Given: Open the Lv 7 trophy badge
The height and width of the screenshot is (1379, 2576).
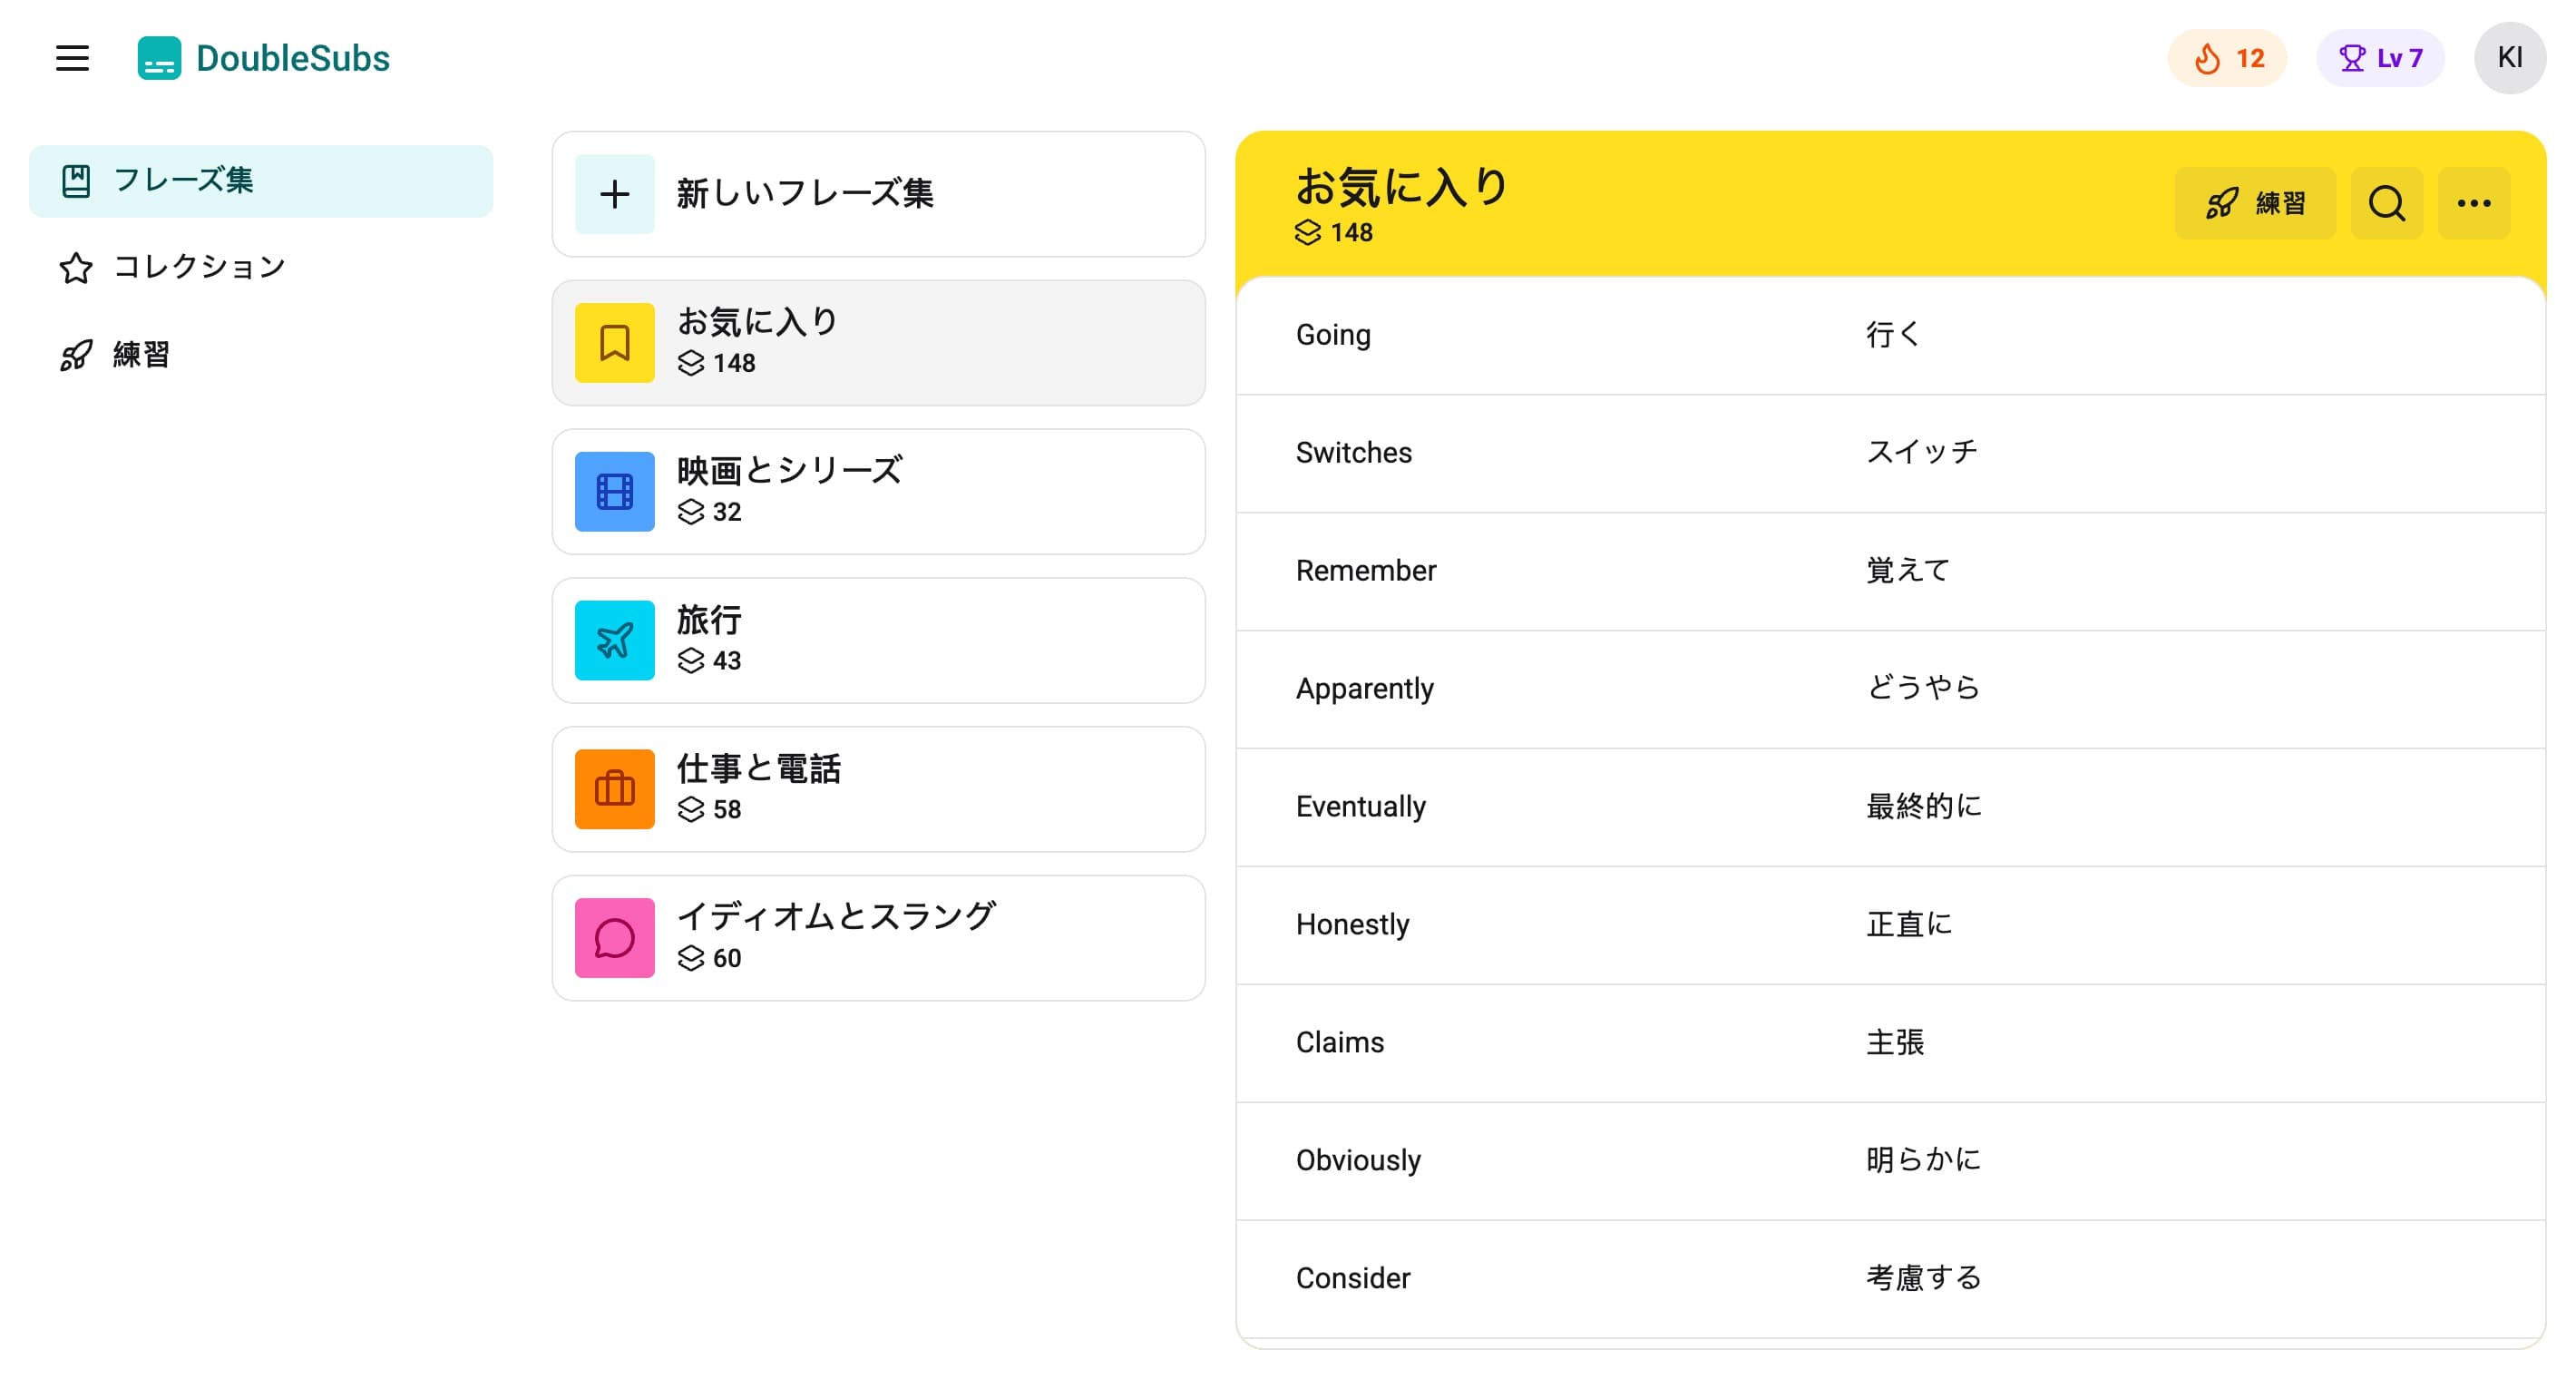Looking at the screenshot, I should [2380, 58].
